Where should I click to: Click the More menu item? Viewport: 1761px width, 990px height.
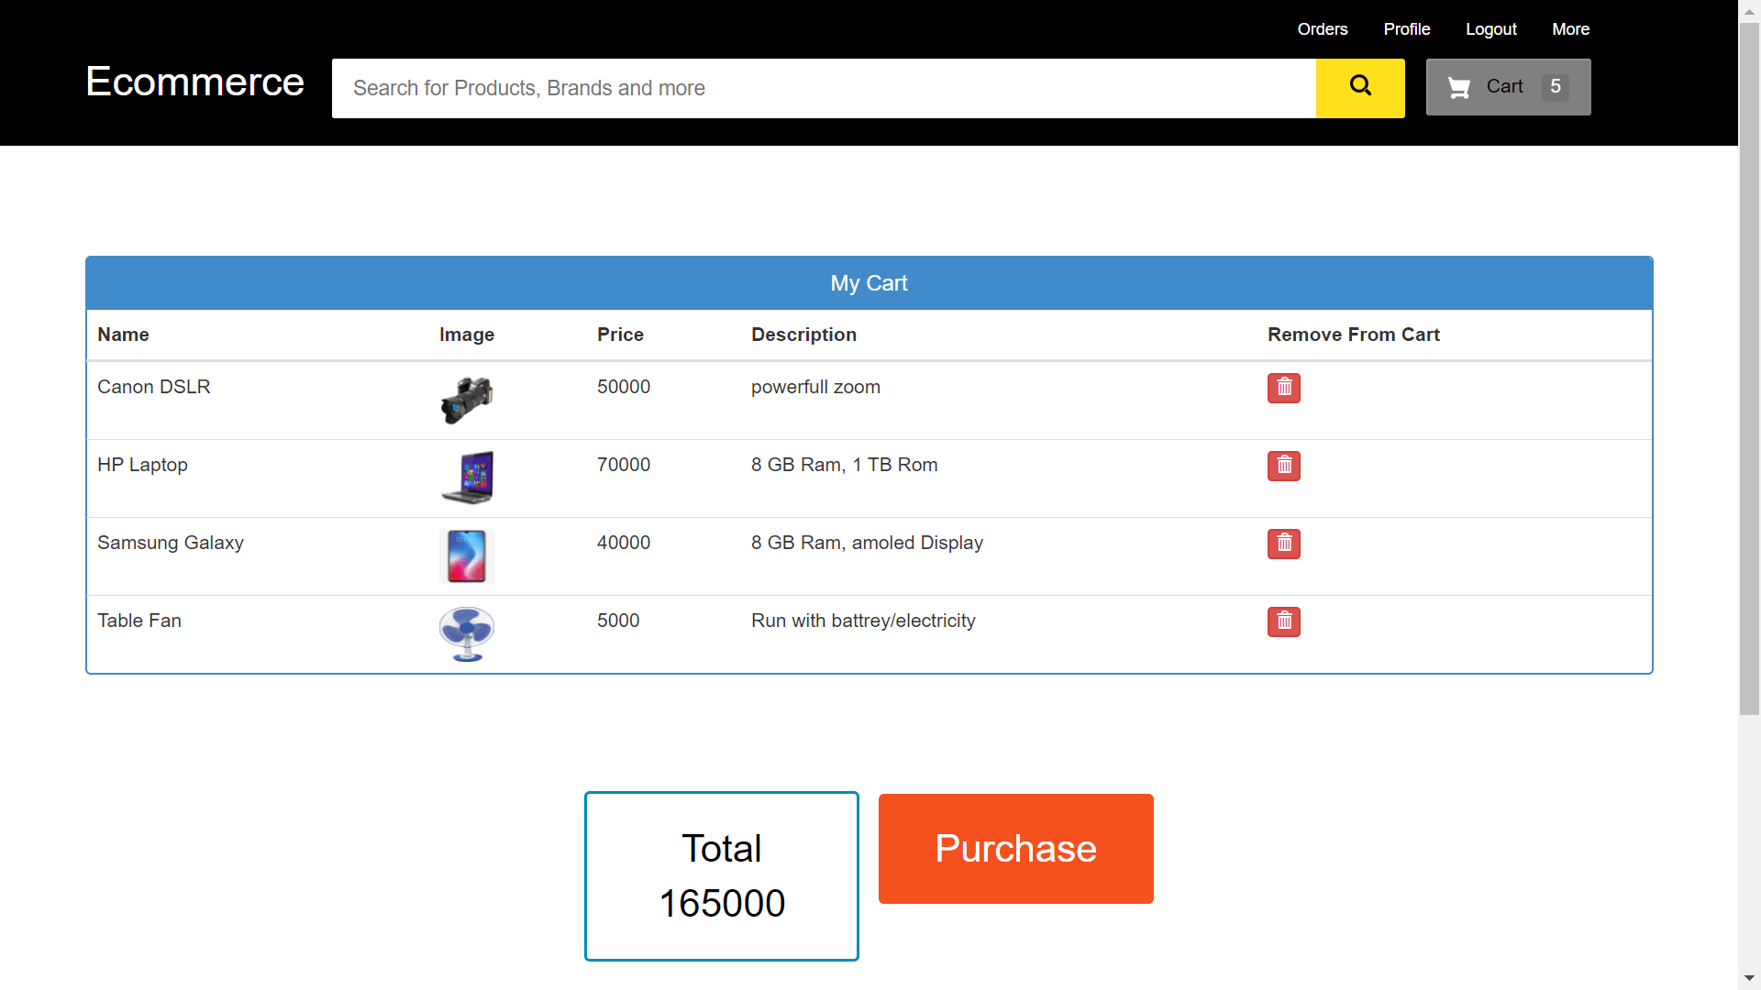[x=1570, y=27]
